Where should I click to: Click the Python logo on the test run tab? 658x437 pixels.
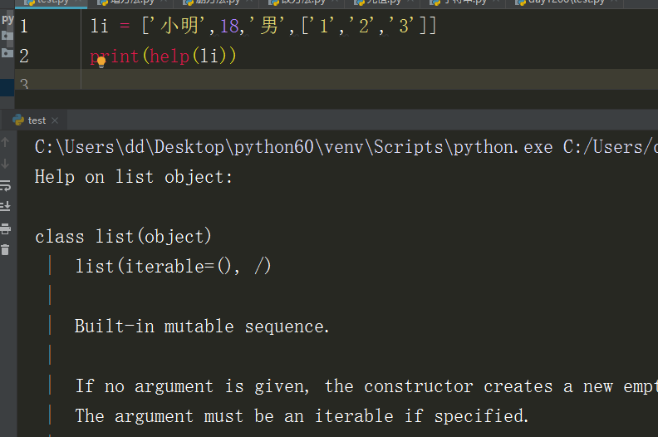18,120
